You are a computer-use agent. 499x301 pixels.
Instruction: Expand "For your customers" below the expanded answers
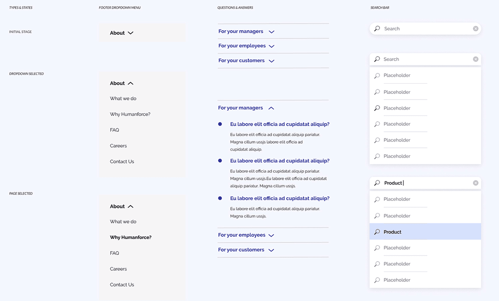[271, 250]
